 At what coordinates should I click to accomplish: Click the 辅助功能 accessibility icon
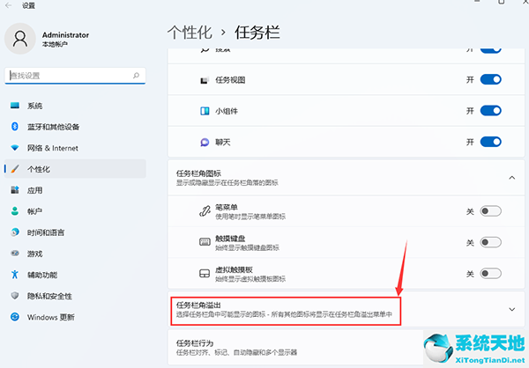click(x=14, y=275)
